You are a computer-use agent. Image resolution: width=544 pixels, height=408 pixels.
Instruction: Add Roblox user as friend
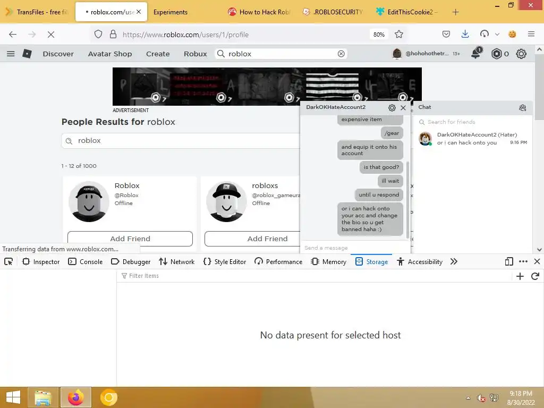click(x=130, y=239)
